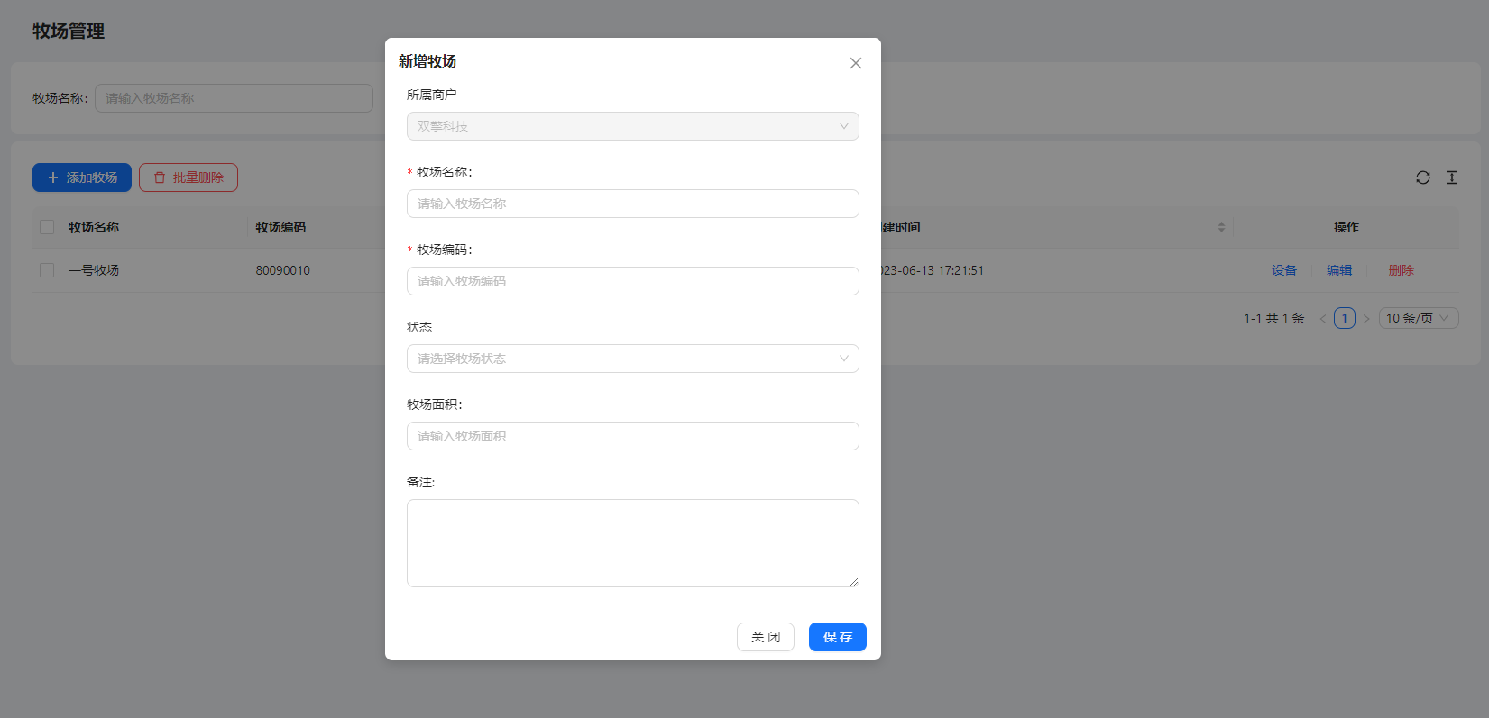
Task: Click the 设备 link for 一号牧场
Action: (1284, 270)
